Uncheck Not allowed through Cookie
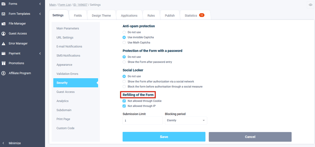Image resolution: width=315 pixels, height=147 pixels. 124,101
